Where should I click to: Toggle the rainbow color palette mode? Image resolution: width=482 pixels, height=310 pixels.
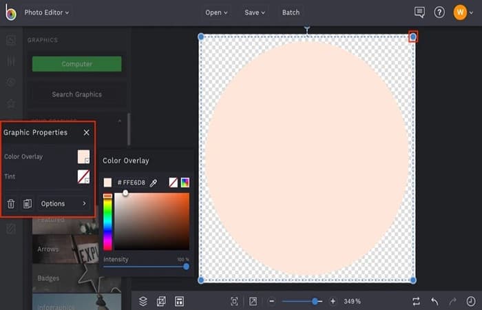(185, 183)
